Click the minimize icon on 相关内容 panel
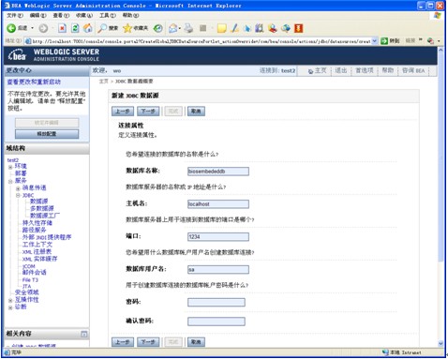The width and height of the screenshot is (448, 359). pyautogui.click(x=84, y=334)
